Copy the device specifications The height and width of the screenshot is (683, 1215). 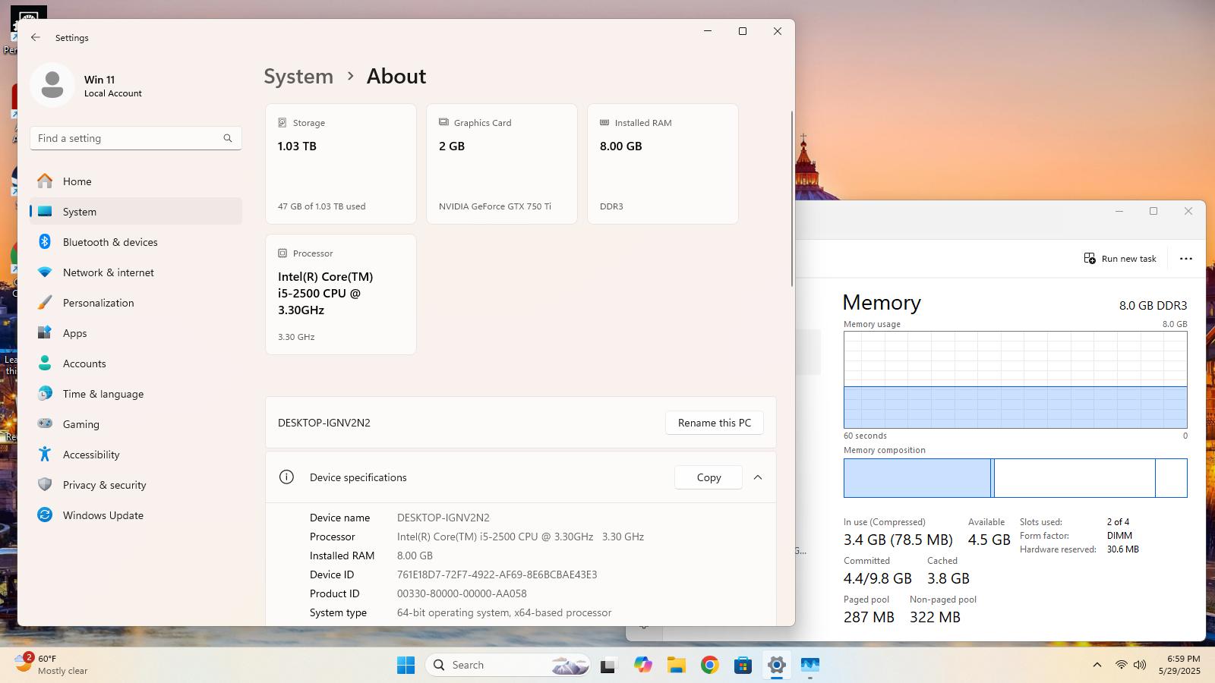coord(708,477)
